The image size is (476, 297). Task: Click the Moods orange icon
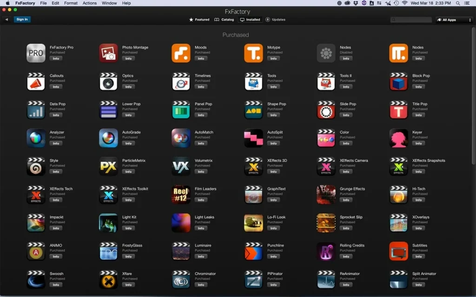181,53
